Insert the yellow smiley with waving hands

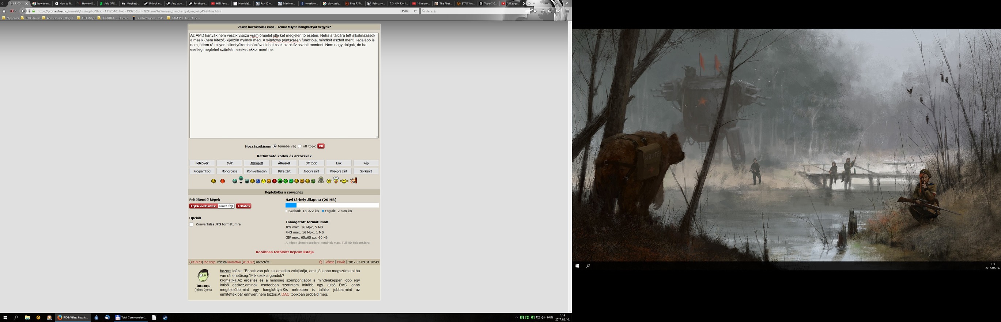point(344,181)
